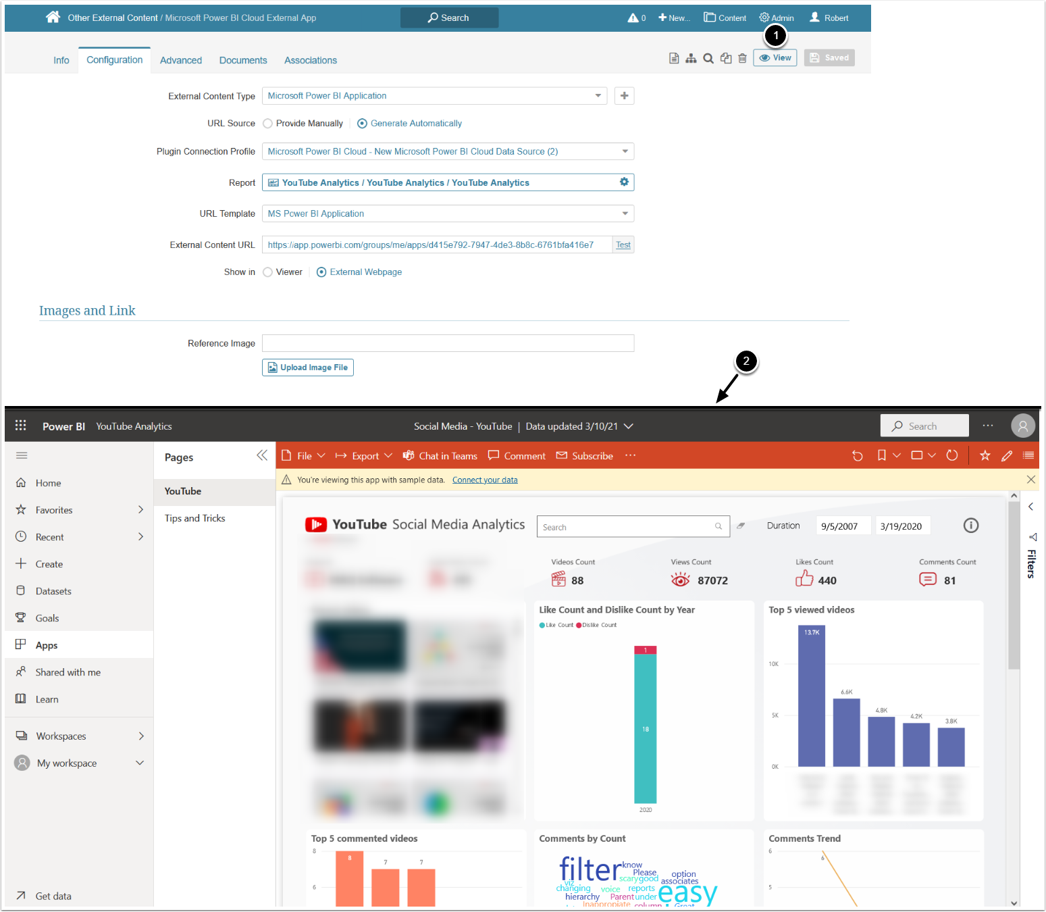The width and height of the screenshot is (1046, 912).
Task: Click the Connect your data link
Action: [x=485, y=480]
